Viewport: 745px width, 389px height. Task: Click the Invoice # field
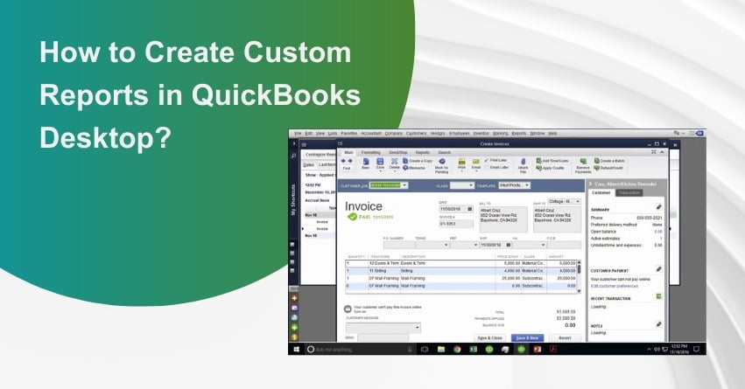456,224
